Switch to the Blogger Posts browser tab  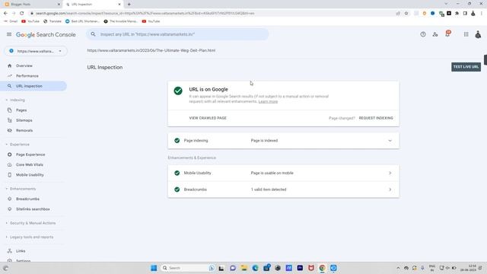(31, 5)
